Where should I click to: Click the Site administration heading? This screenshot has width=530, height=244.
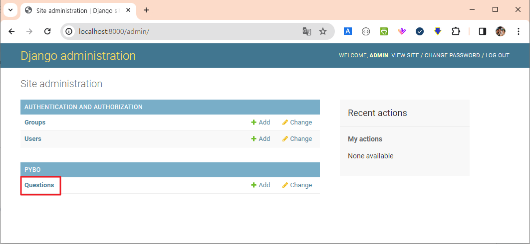(x=61, y=84)
